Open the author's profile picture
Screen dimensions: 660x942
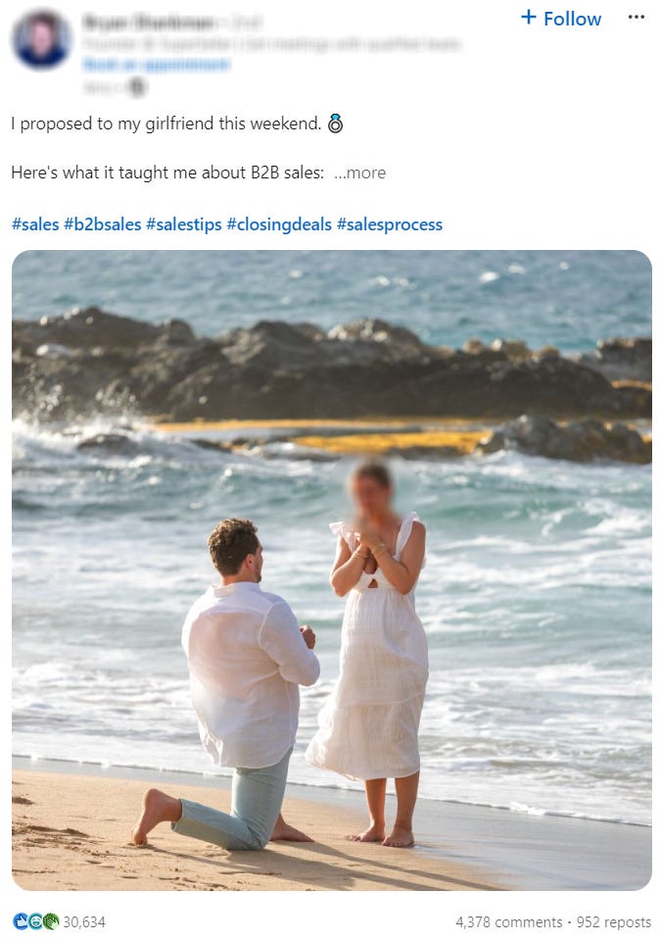coord(41,39)
